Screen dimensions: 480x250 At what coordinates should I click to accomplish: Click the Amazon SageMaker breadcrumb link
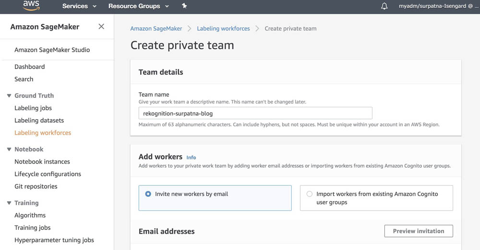click(156, 28)
